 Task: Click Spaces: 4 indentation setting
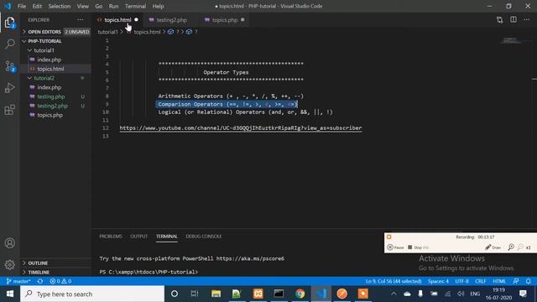pyautogui.click(x=438, y=281)
